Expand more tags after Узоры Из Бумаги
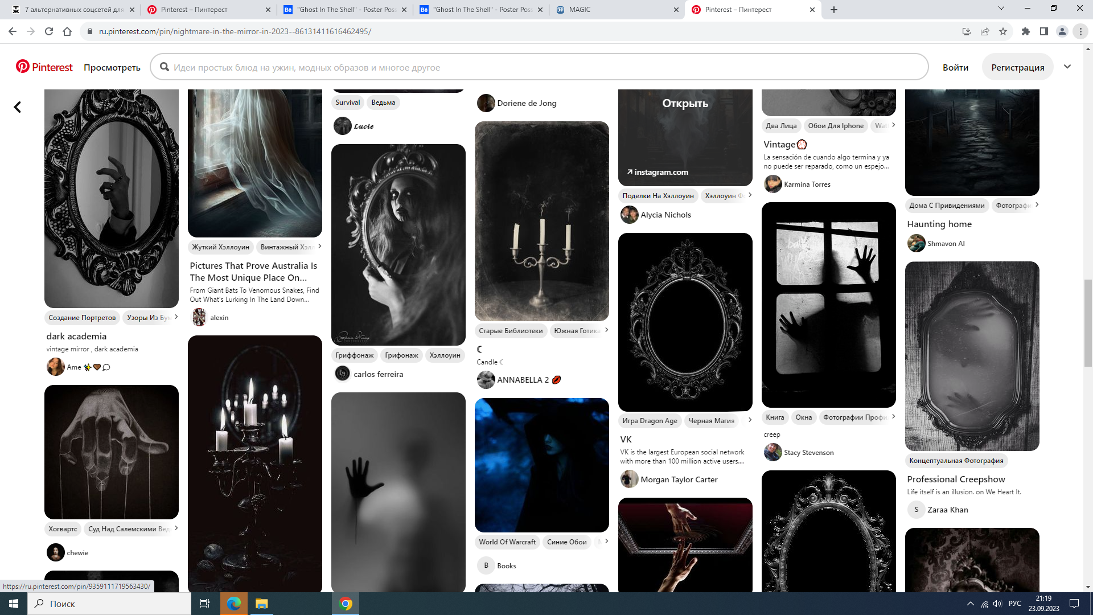Viewport: 1093px width, 615px height. [x=176, y=317]
